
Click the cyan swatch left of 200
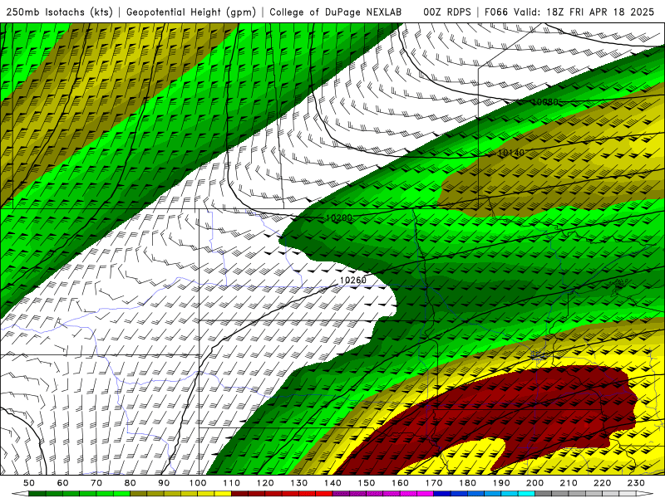pos(527,494)
